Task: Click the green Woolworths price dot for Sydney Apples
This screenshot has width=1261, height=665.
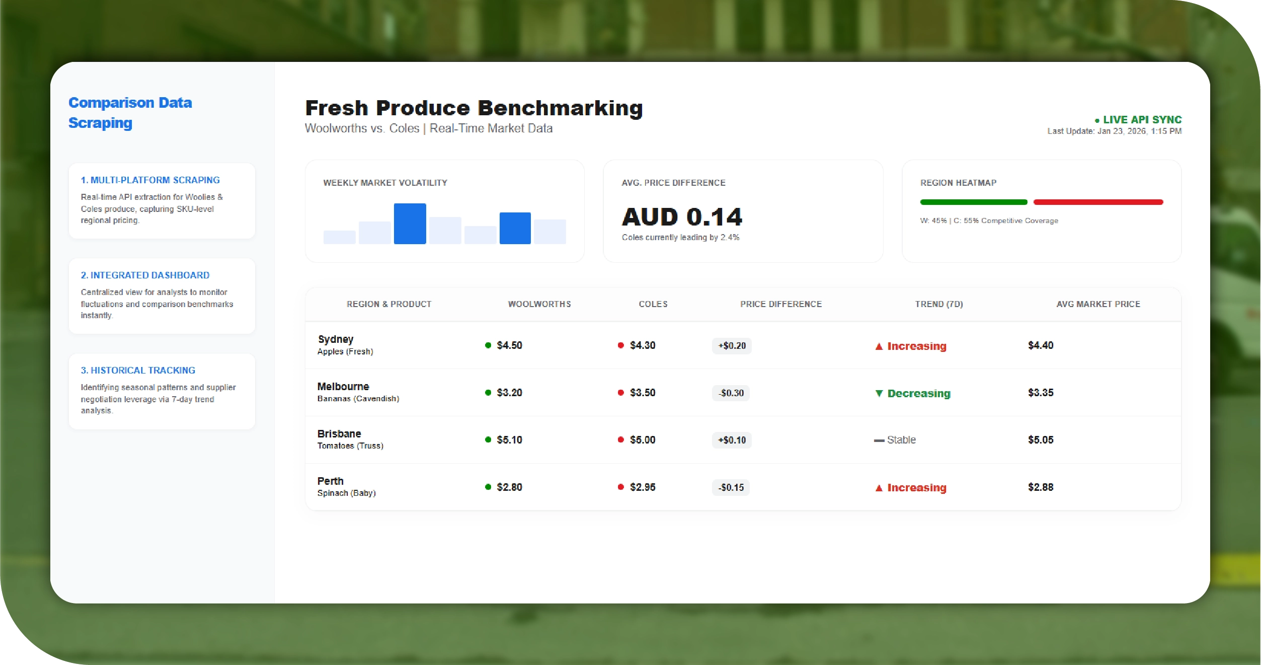Action: pos(487,345)
